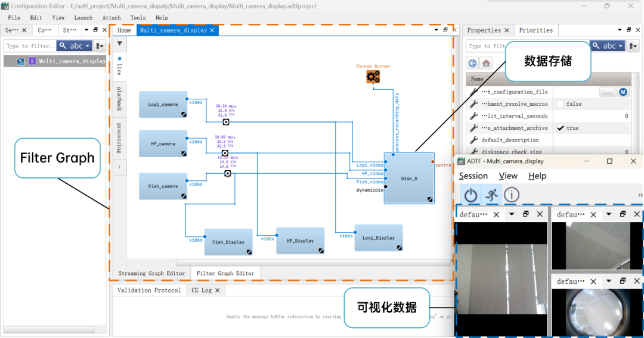
Task: Uncheck the attachment_archive true checkbox
Action: tap(560, 128)
